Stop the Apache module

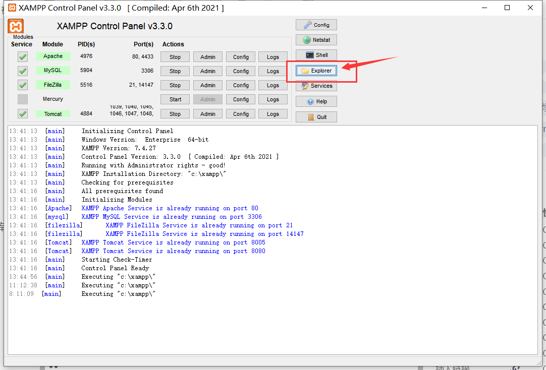pos(175,57)
